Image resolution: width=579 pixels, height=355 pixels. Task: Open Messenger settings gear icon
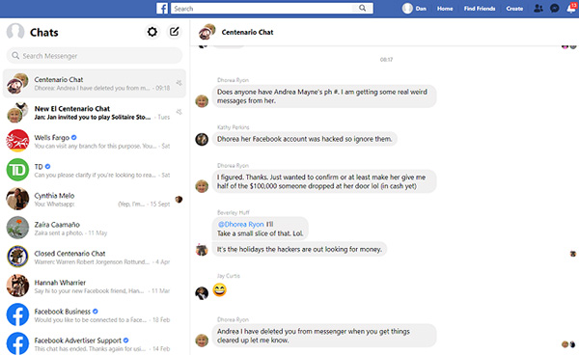coord(152,32)
